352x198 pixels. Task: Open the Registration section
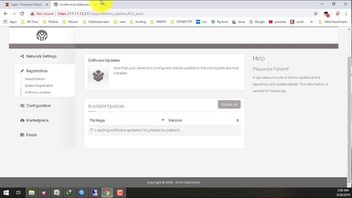coord(34,71)
